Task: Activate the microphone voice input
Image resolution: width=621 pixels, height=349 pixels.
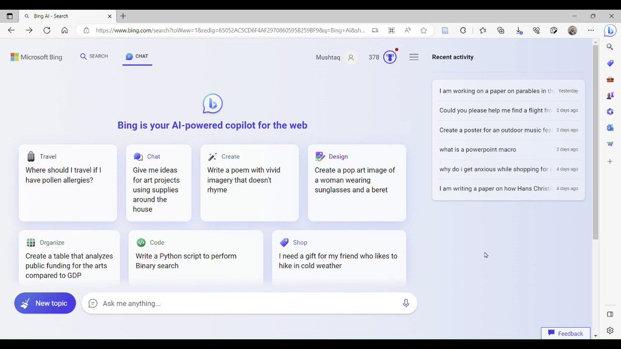Action: click(x=406, y=304)
